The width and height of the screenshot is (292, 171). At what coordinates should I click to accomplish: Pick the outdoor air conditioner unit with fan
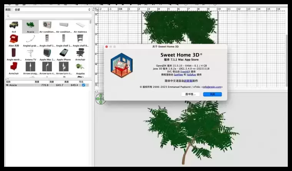pos(47,27)
